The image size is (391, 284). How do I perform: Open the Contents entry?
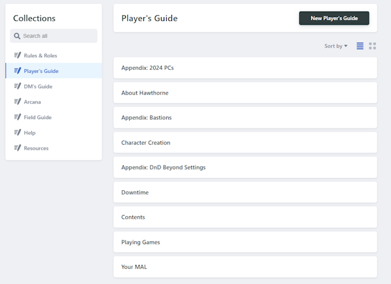point(245,217)
